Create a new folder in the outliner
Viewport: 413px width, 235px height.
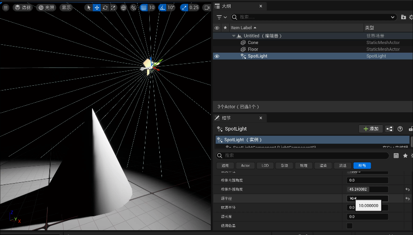(x=403, y=17)
